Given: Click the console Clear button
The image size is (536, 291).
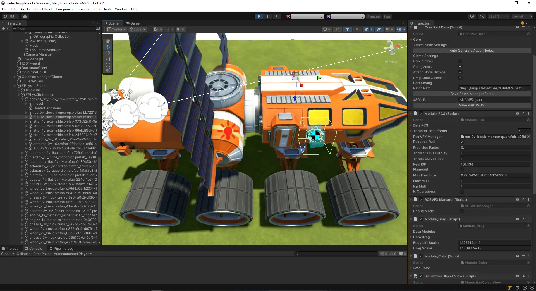Looking at the screenshot, I should point(5,254).
